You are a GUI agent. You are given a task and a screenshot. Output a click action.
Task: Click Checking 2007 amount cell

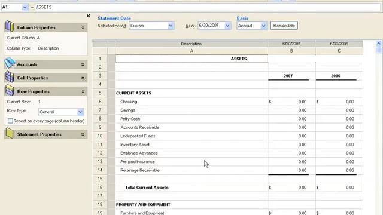click(x=291, y=102)
